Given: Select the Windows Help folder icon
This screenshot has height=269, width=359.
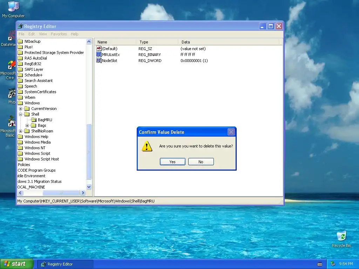Looking at the screenshot, I should [20, 137].
